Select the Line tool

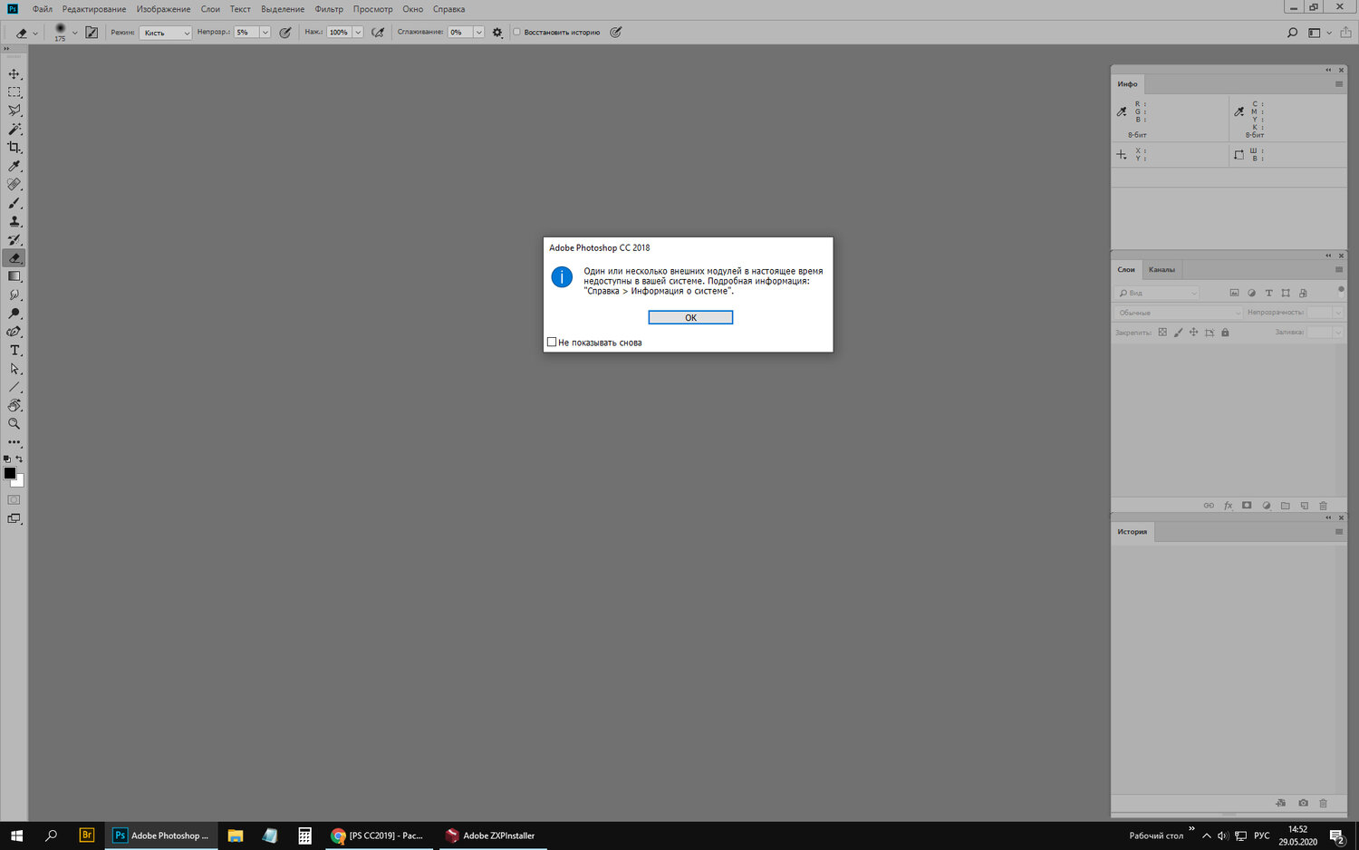pyautogui.click(x=14, y=387)
